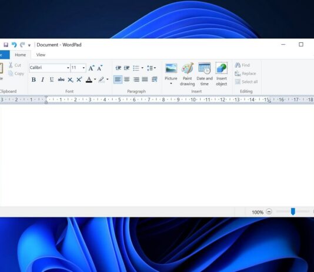Click the line spacing icon
314x272 pixels.
tap(150, 68)
